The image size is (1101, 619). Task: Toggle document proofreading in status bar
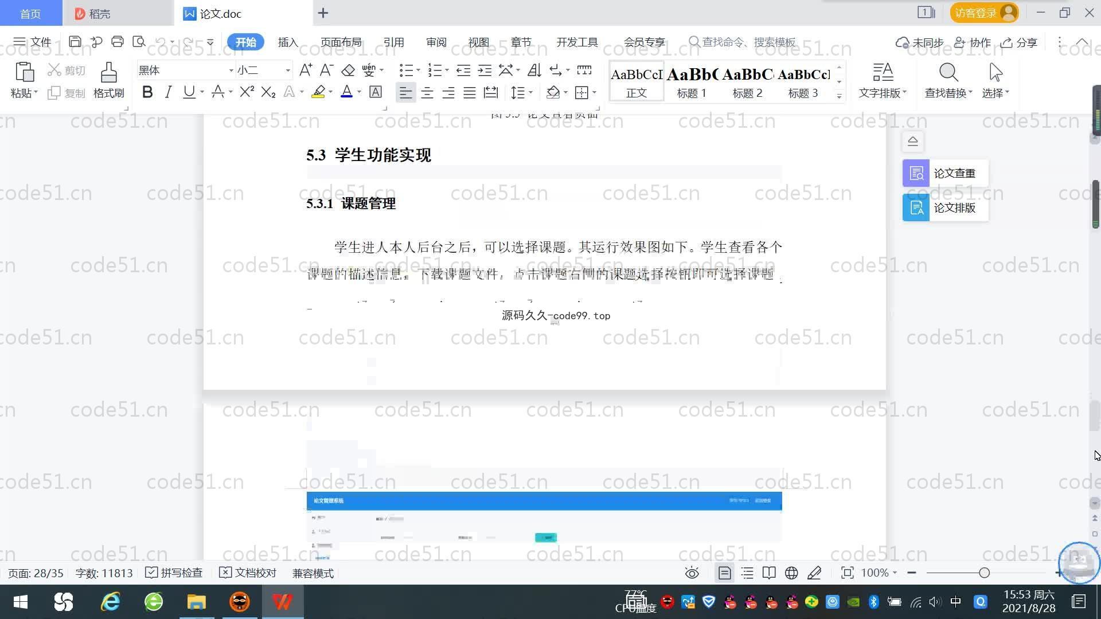tap(248, 573)
